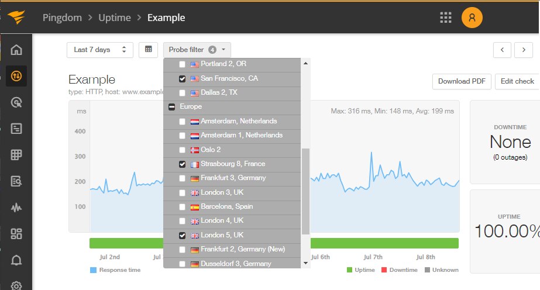Image resolution: width=540 pixels, height=290 pixels.
Task: Check the Barcelona, Spain probe
Action: click(x=182, y=207)
